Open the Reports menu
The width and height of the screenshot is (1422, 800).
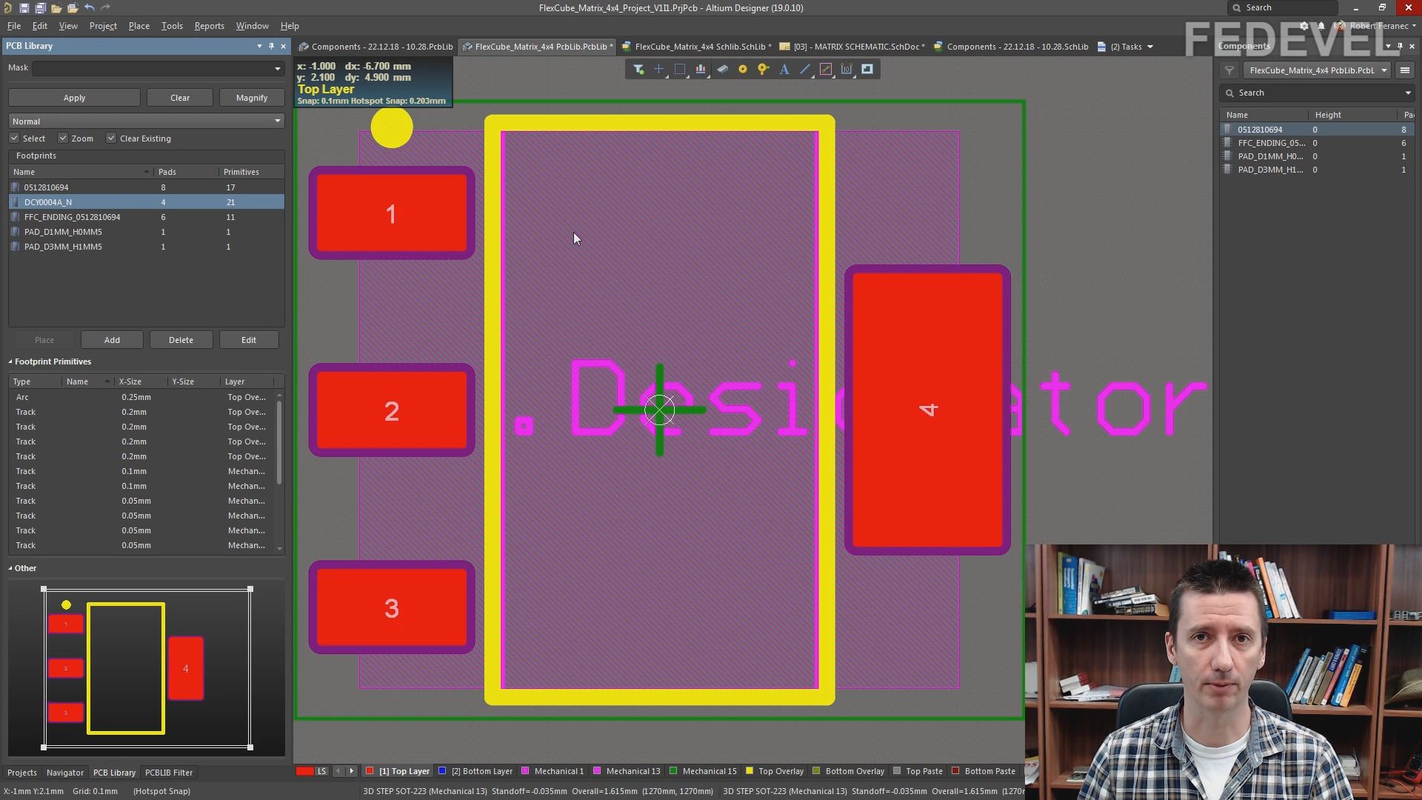click(209, 26)
